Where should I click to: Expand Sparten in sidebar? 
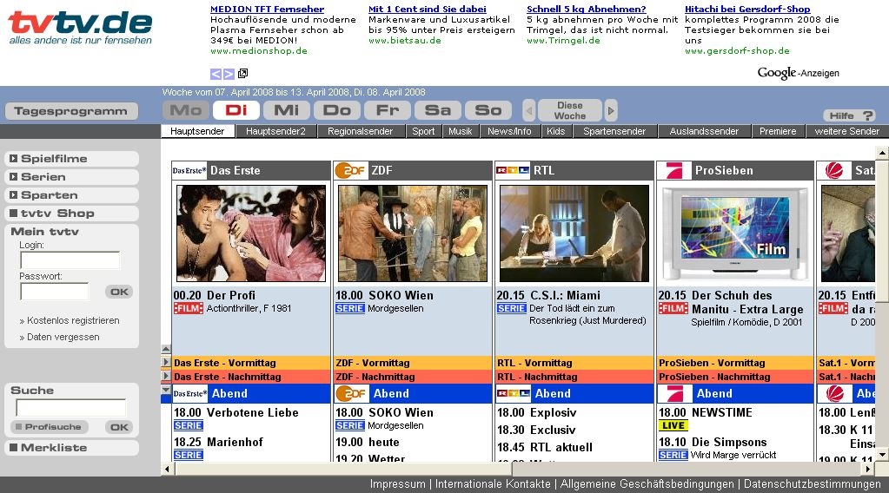pyautogui.click(x=71, y=194)
